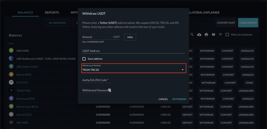Click WITHDRAW in the Litecoin row
The image size is (267, 129).
(207, 115)
